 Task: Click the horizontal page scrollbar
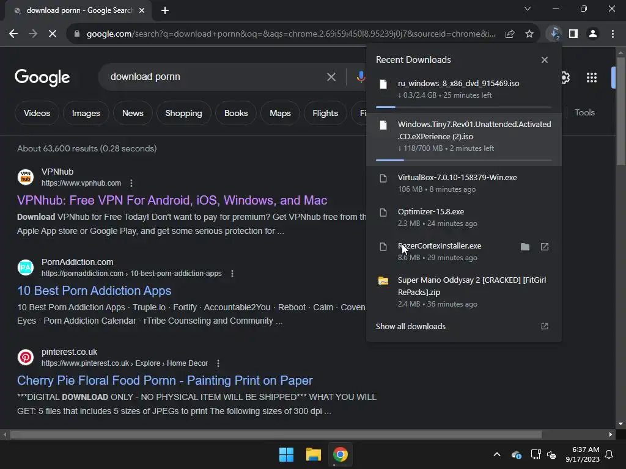coord(276,434)
